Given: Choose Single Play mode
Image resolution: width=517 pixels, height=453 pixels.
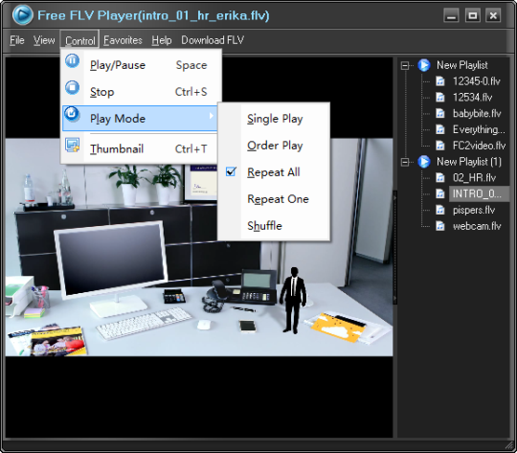Looking at the screenshot, I should click(x=275, y=119).
